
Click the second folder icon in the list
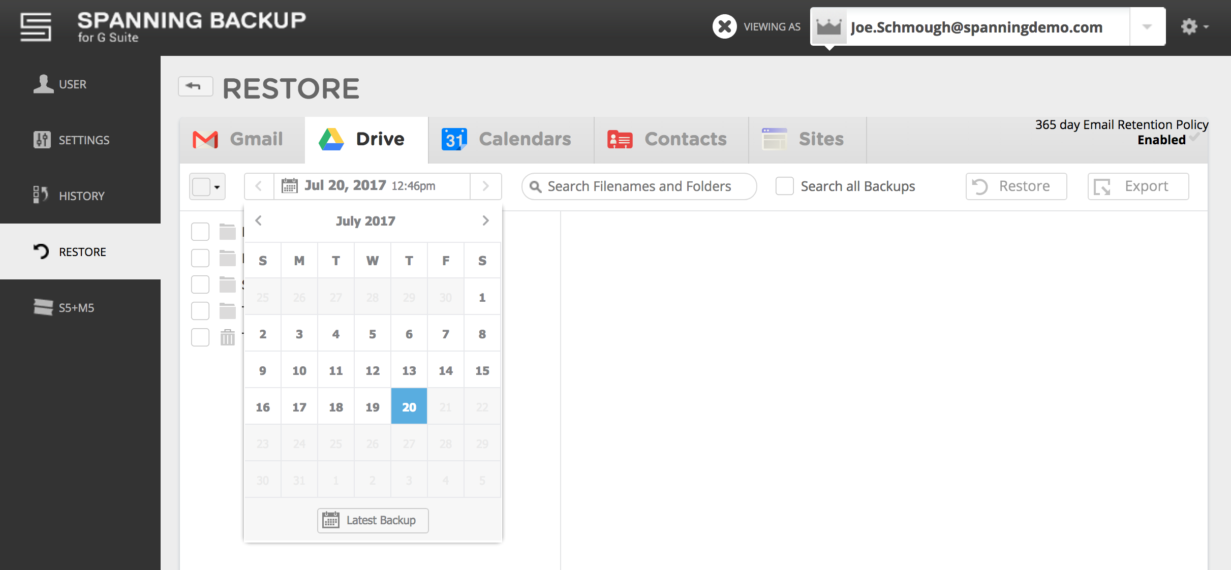tap(228, 258)
